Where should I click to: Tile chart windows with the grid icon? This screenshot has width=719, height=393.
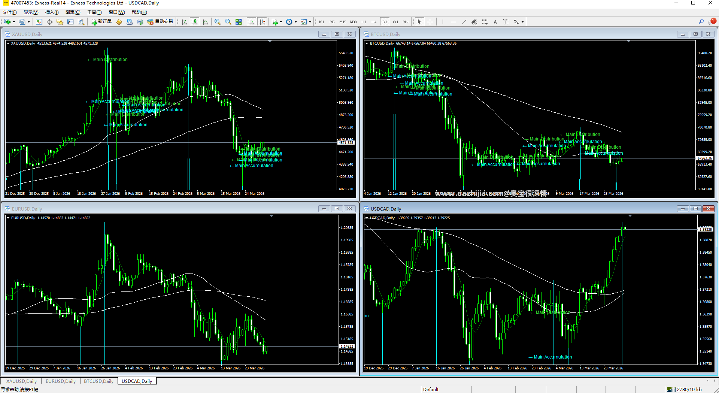coord(239,22)
